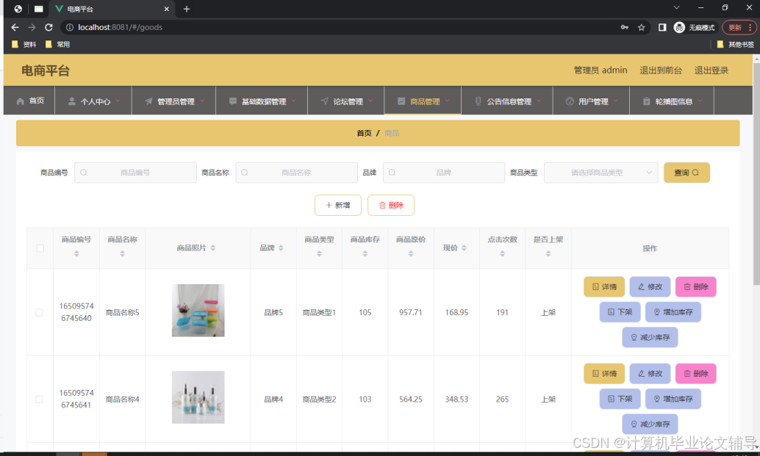Sort the table by 现价 column arrows
The image size is (760, 456).
[x=464, y=248]
